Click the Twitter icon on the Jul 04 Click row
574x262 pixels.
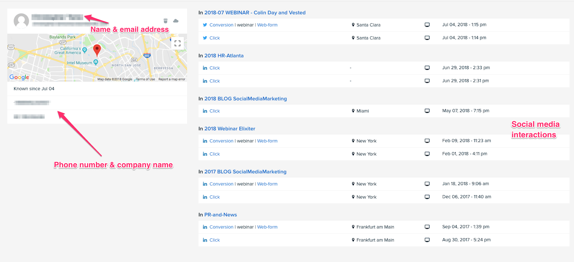click(205, 38)
